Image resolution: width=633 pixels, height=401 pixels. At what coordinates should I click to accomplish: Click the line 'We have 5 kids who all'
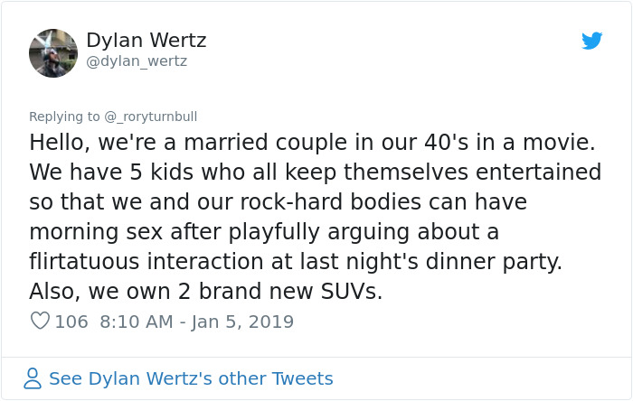coord(316,173)
